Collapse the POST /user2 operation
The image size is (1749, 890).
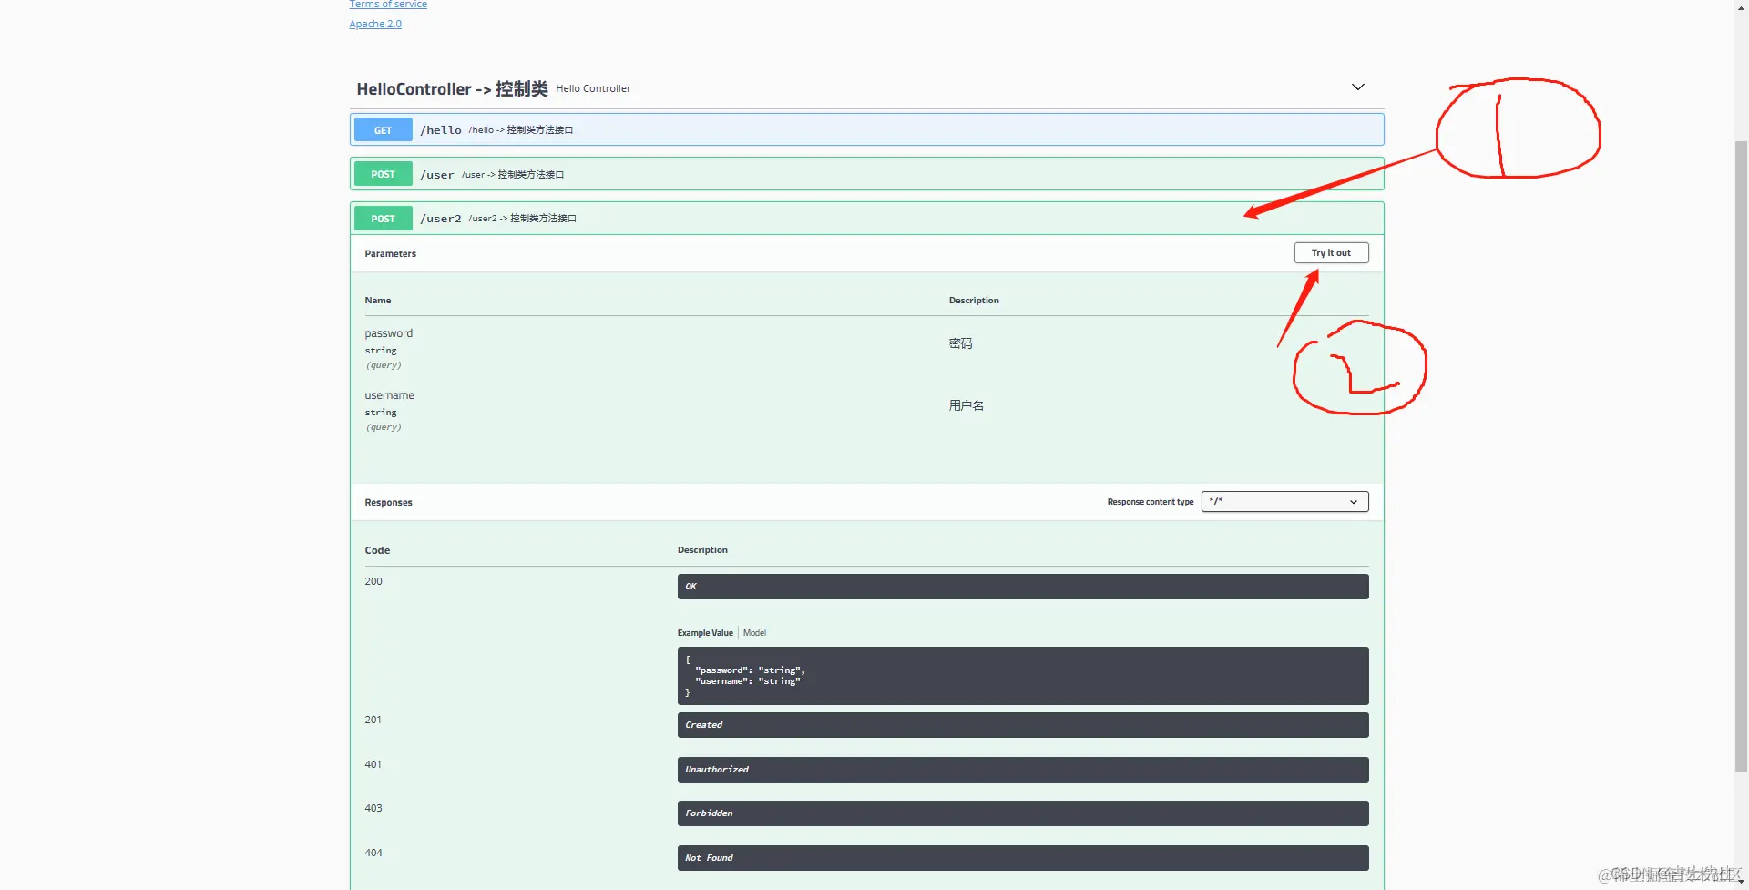[866, 219]
